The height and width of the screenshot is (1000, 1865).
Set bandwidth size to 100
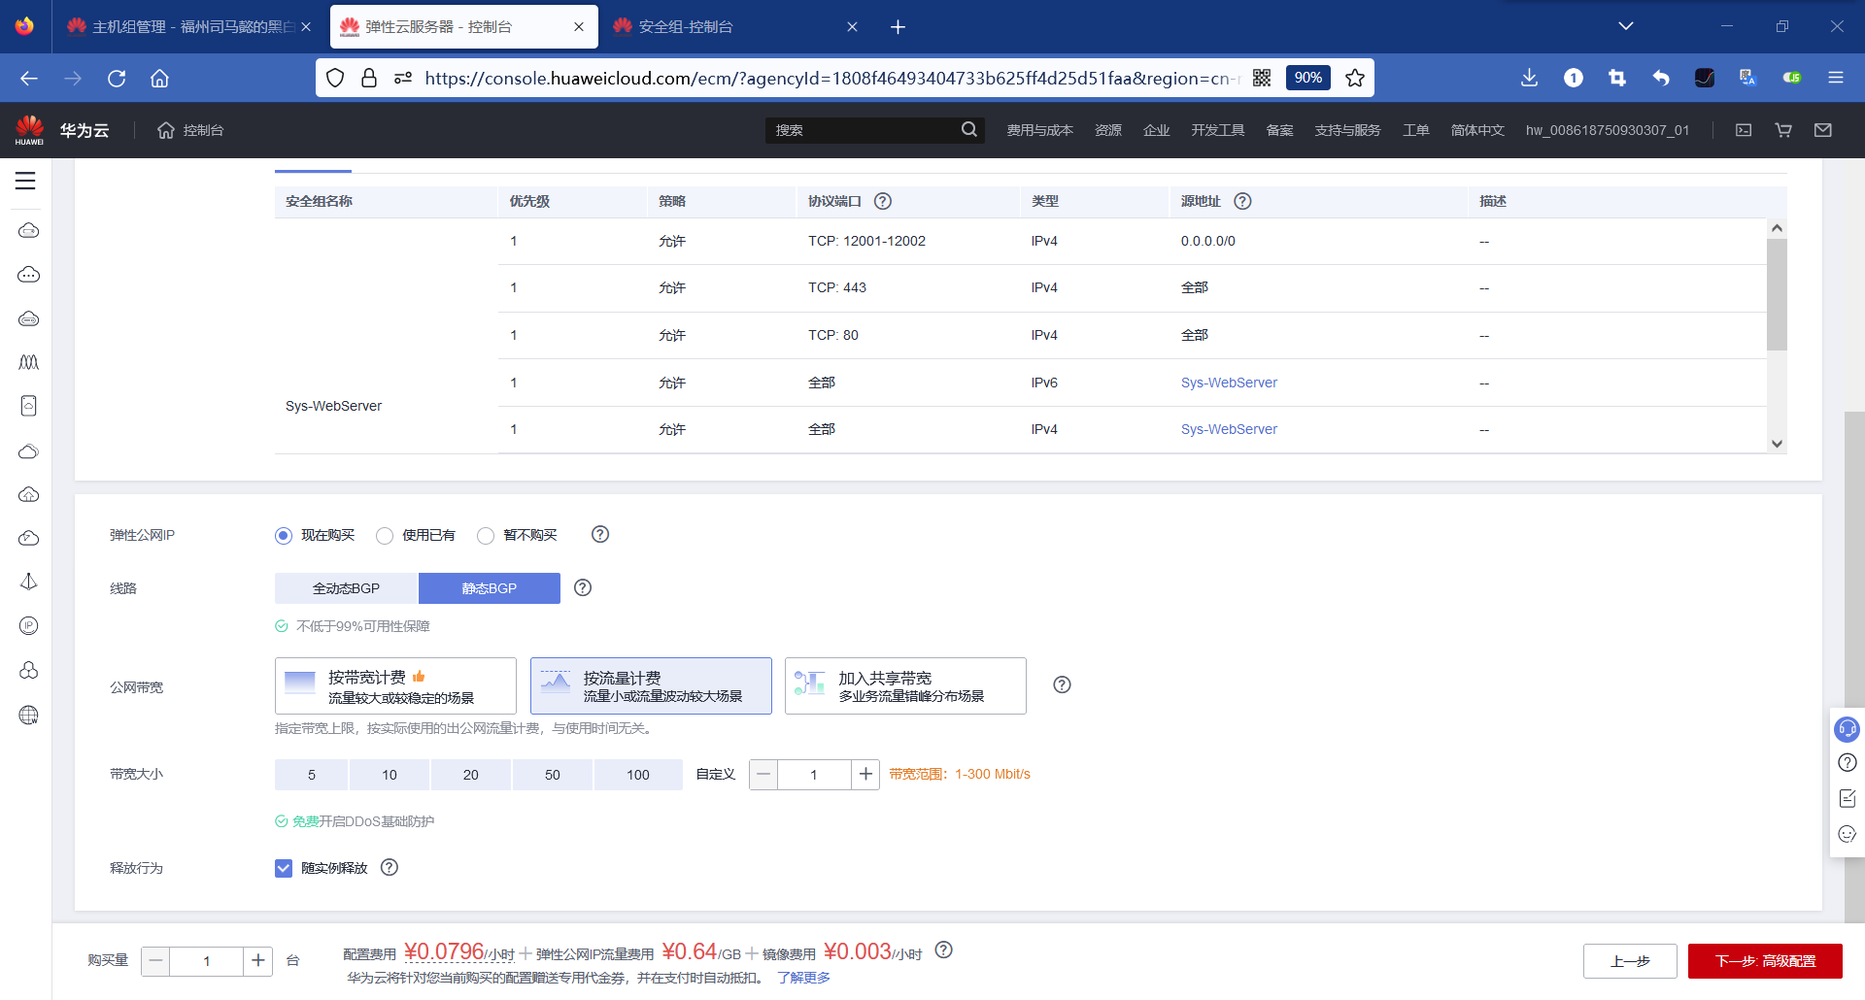click(638, 775)
